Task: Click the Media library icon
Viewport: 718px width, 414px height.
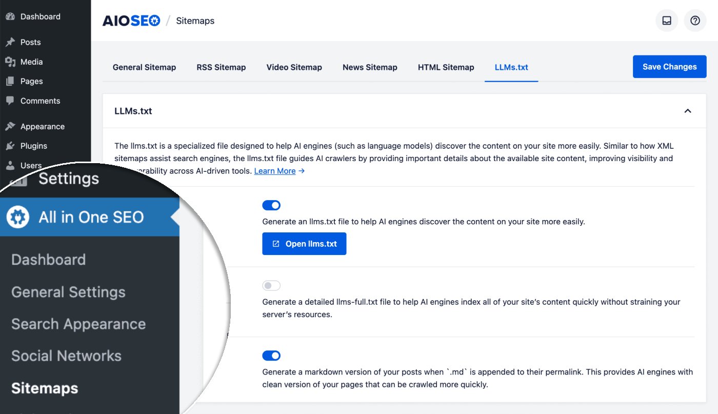Action: (10, 62)
